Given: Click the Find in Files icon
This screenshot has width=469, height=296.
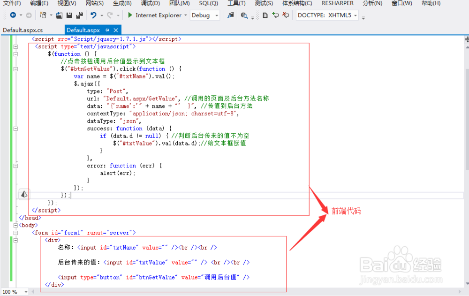Looking at the screenshot, I should 244,15.
